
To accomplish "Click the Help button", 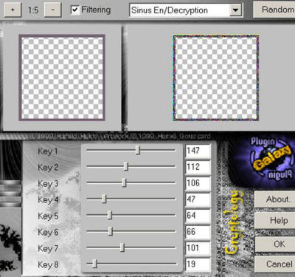I will (x=275, y=221).
